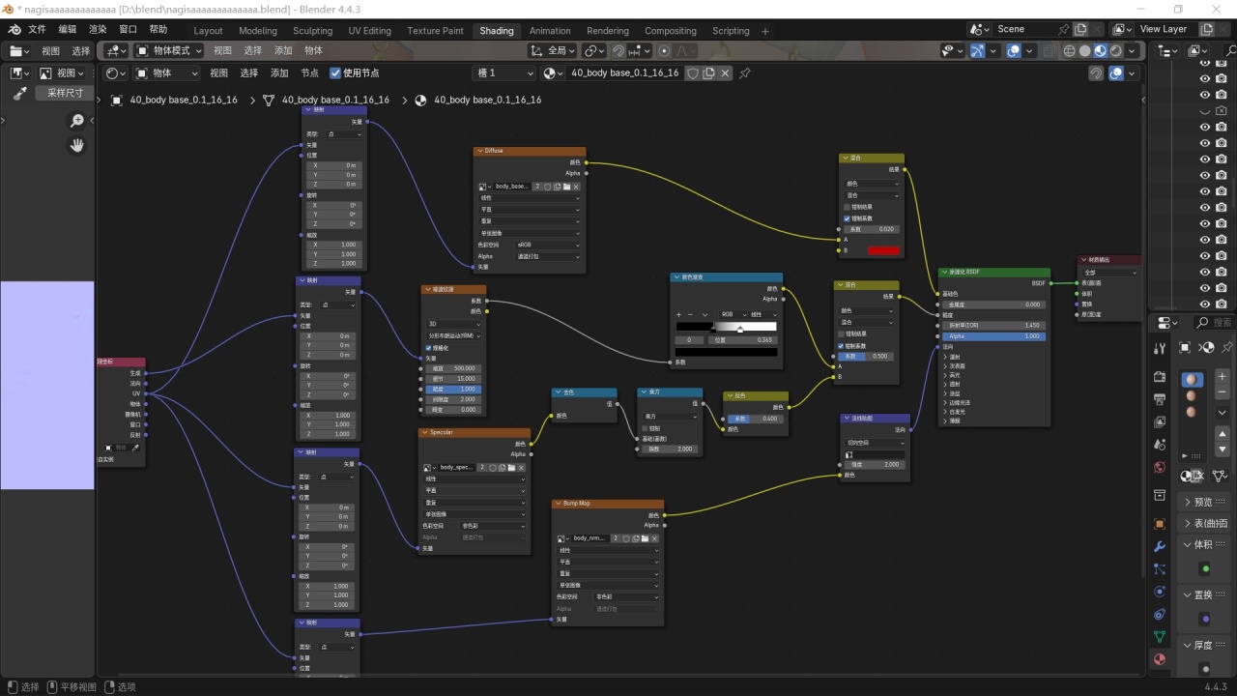Image resolution: width=1237 pixels, height=696 pixels.
Task: Toggle 规格化 checkbox in noise texture node
Action: click(x=429, y=348)
